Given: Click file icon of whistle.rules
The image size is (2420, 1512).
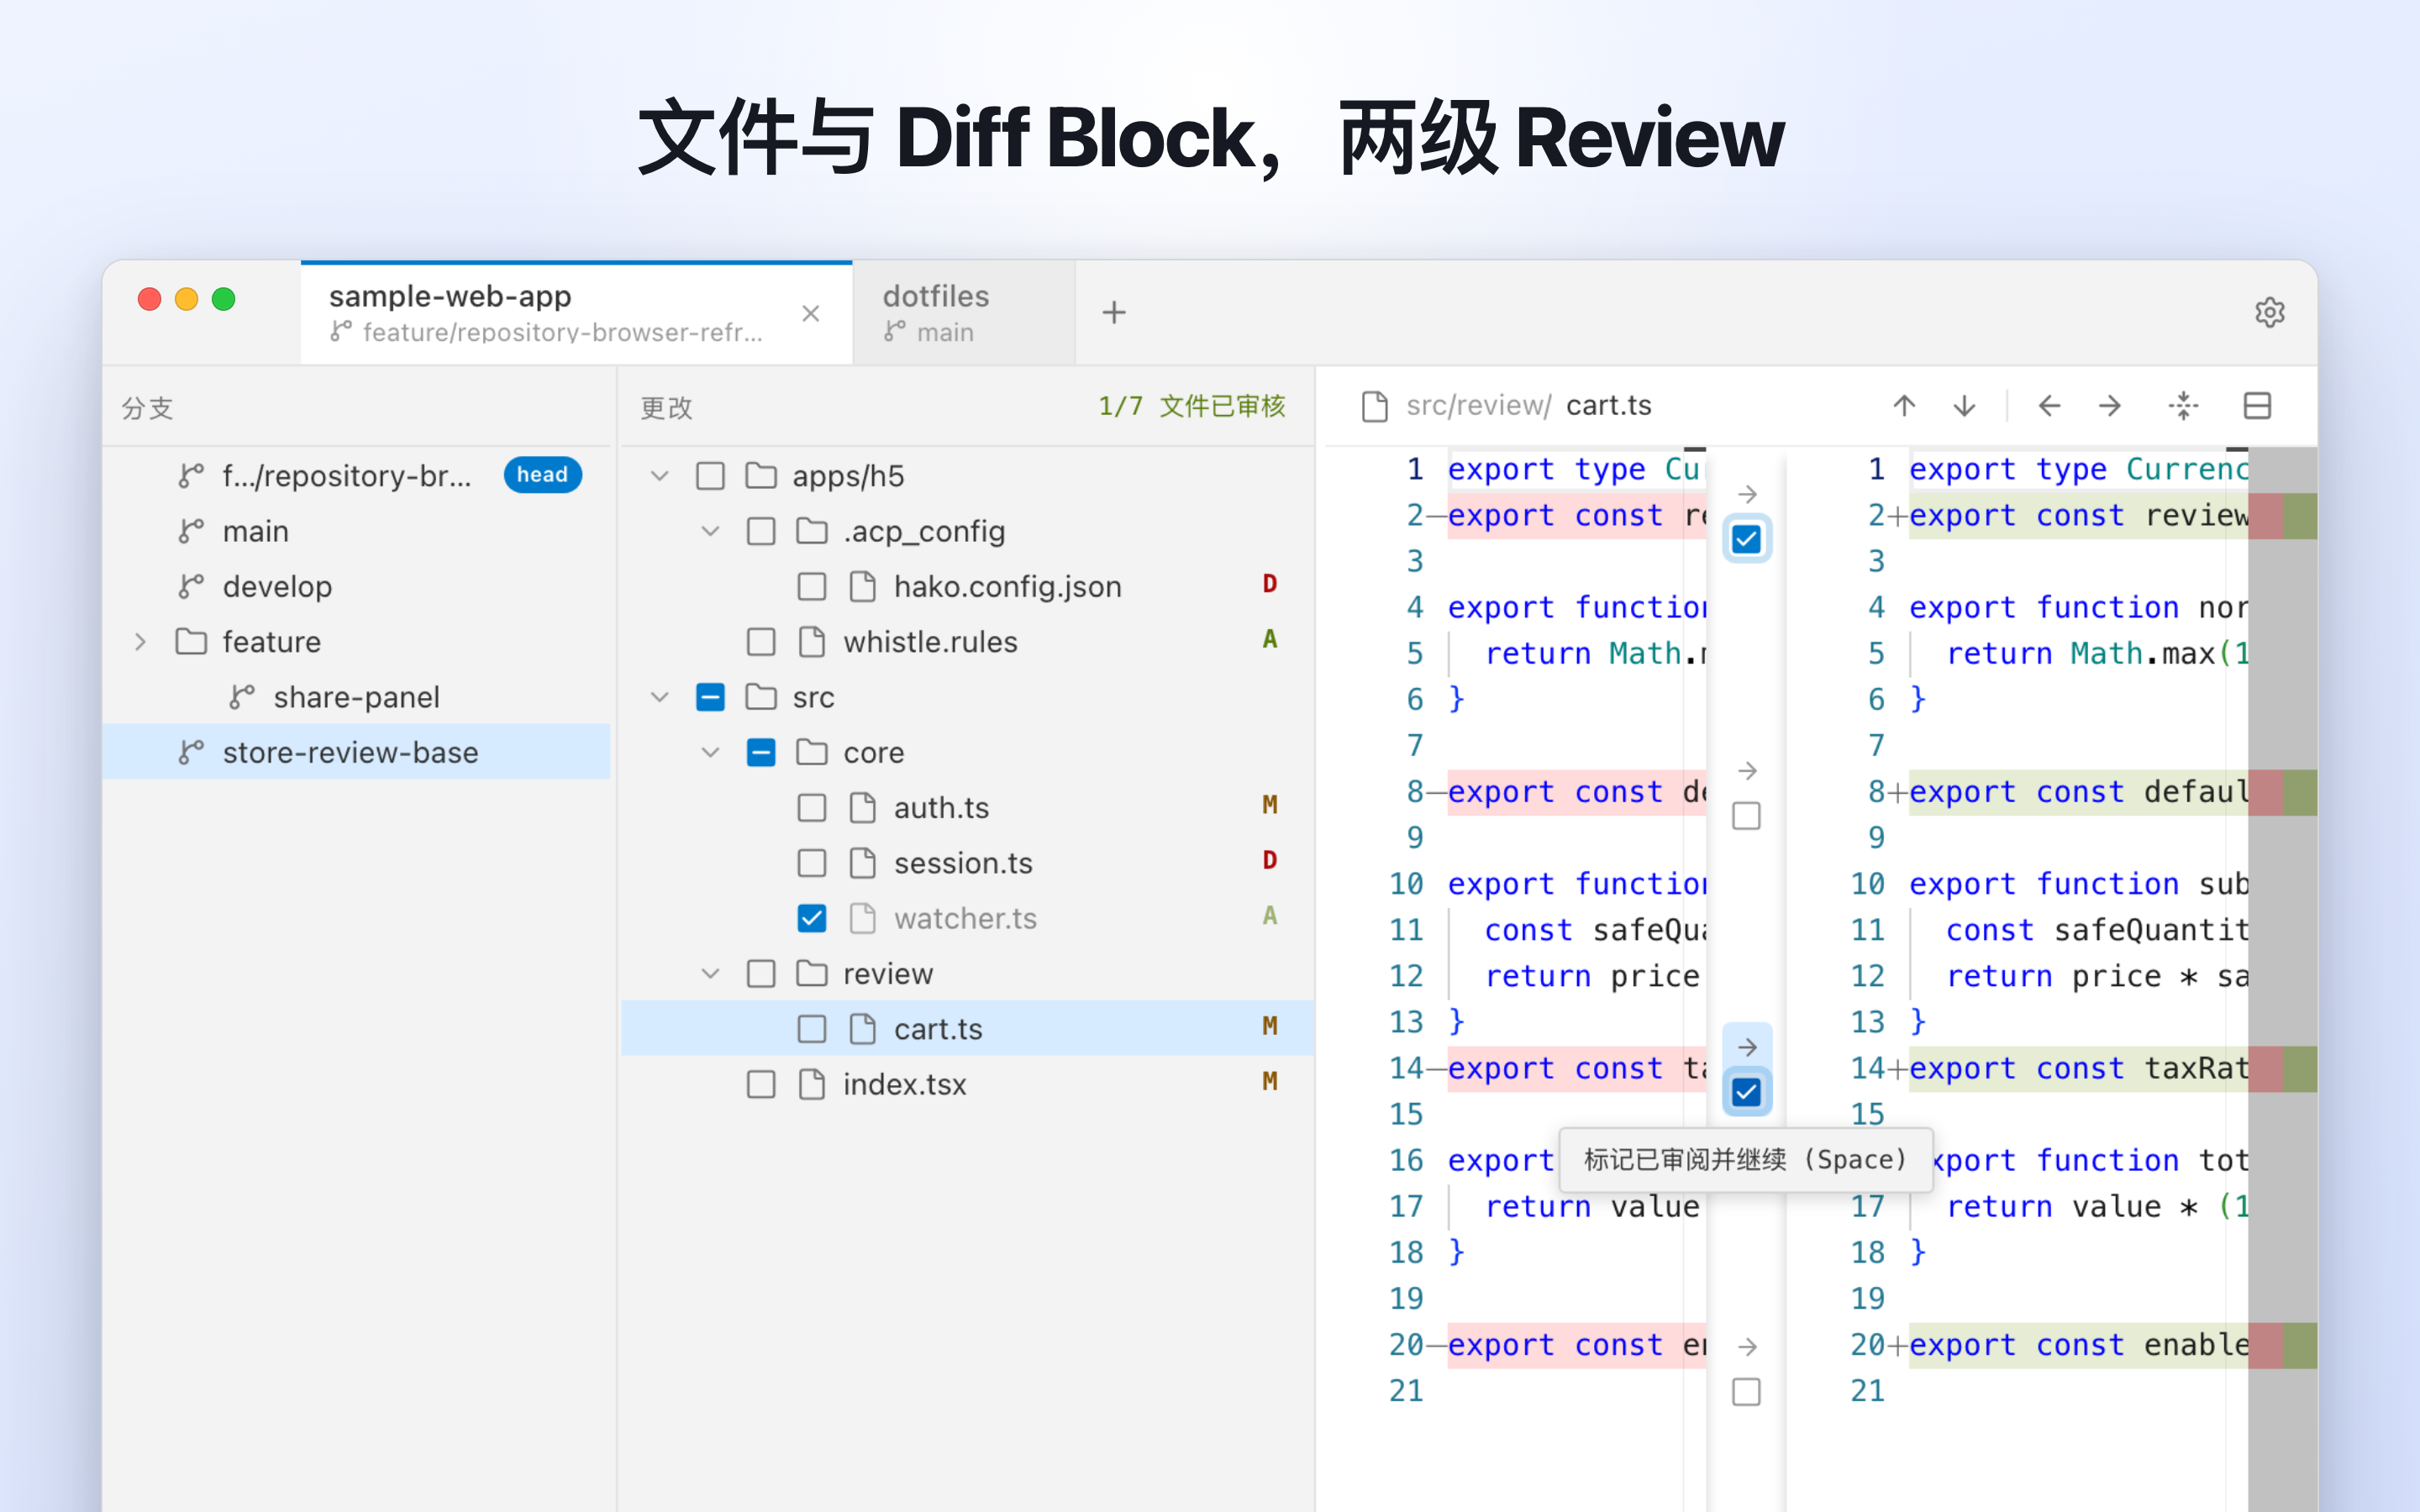Looking at the screenshot, I should click(812, 641).
